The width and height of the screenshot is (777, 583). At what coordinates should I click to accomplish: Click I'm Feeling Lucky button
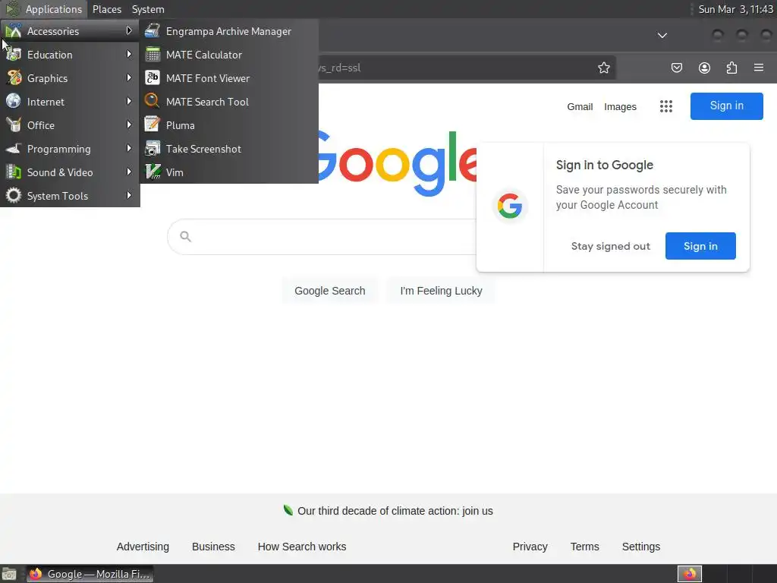click(x=441, y=291)
